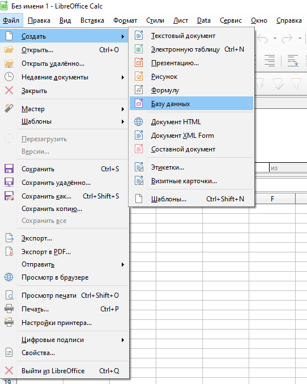Click the blank page icon beside Шаблоны... Ctrl+Shift+N

tap(139, 199)
